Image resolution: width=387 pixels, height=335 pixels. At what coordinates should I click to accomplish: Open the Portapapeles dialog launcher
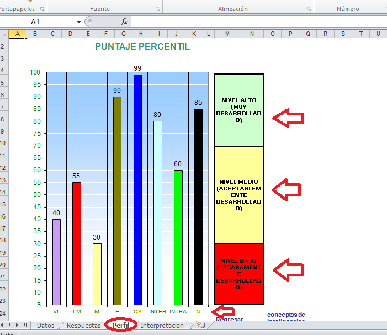(x=42, y=9)
